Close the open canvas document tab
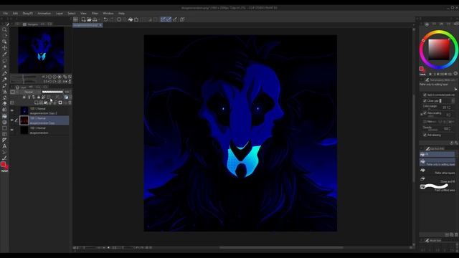459x258 pixels. click(x=100, y=26)
